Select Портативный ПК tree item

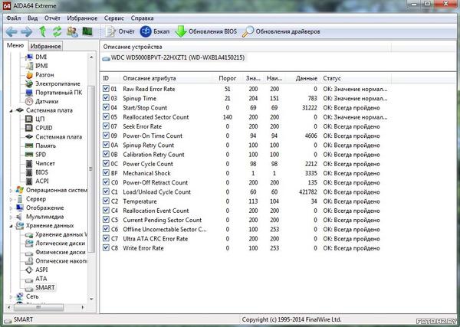(x=59, y=93)
